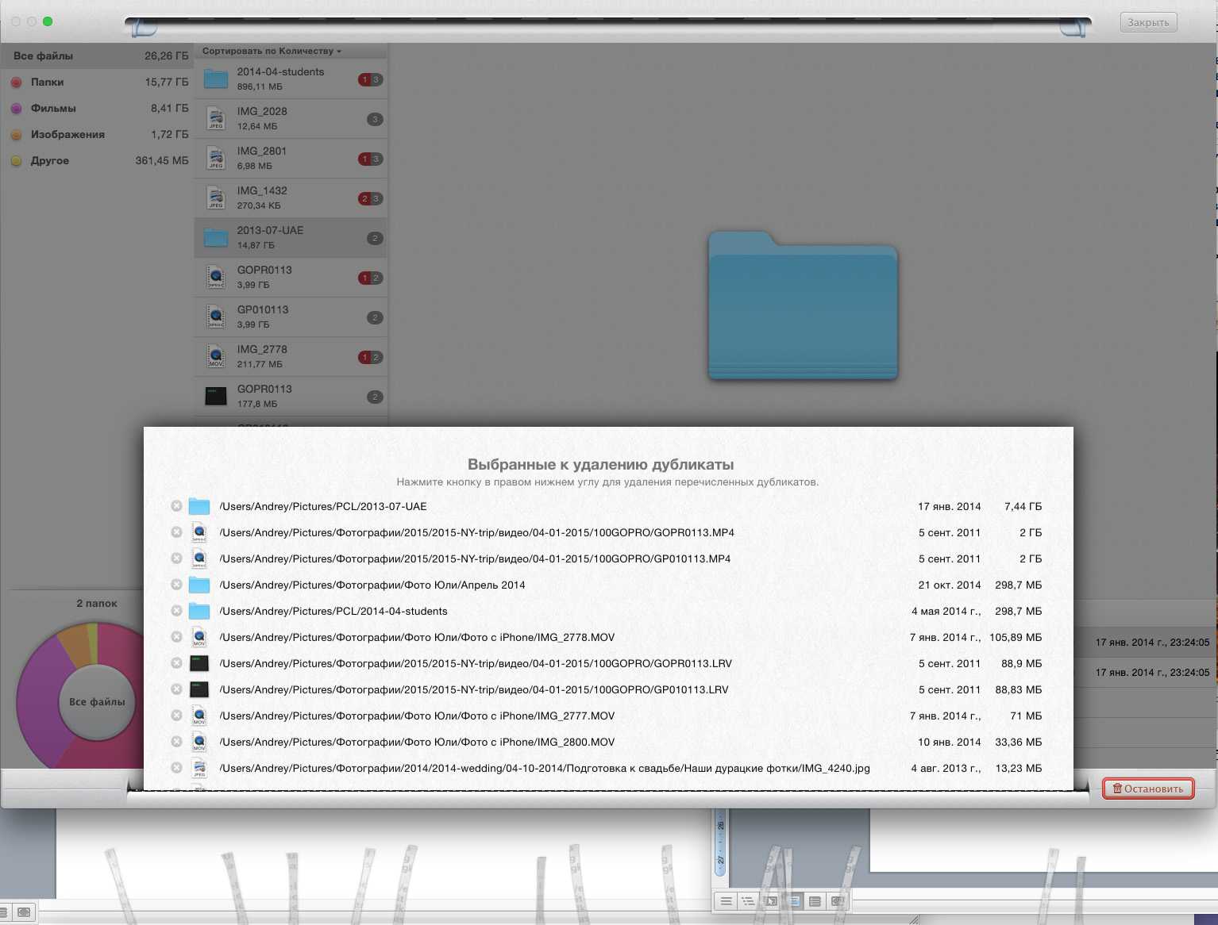Select Папки category in sidebar
The height and width of the screenshot is (925, 1218).
click(x=97, y=82)
